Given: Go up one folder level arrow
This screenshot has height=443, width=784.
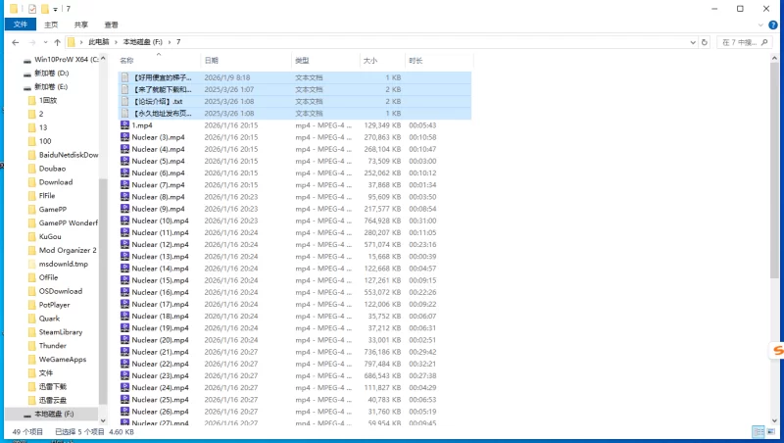Looking at the screenshot, I should (57, 42).
